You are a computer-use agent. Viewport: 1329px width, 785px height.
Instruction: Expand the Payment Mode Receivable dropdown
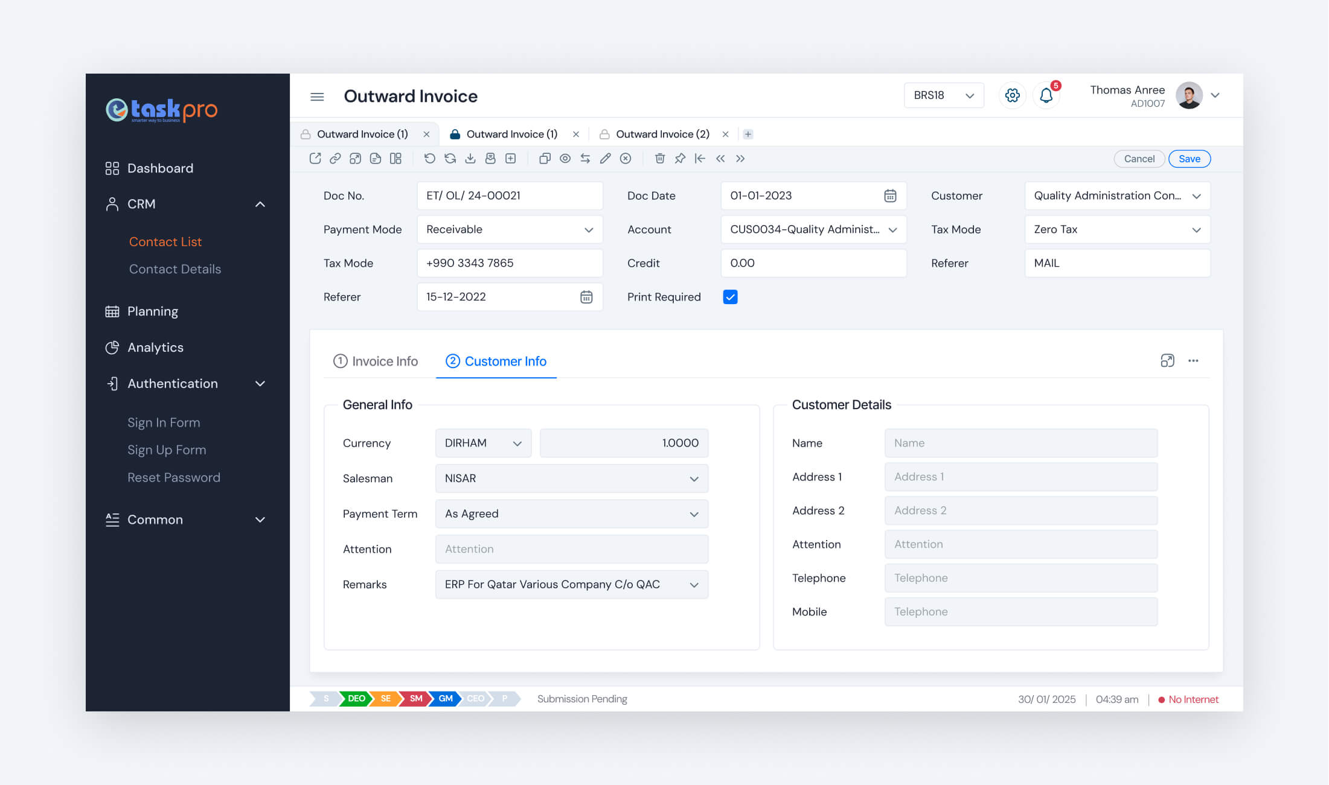click(510, 229)
